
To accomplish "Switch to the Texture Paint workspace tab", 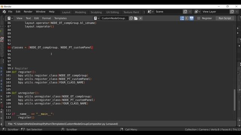I will pos(131,12).
